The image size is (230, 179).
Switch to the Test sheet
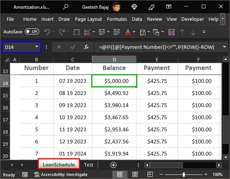pyautogui.click(x=89, y=165)
